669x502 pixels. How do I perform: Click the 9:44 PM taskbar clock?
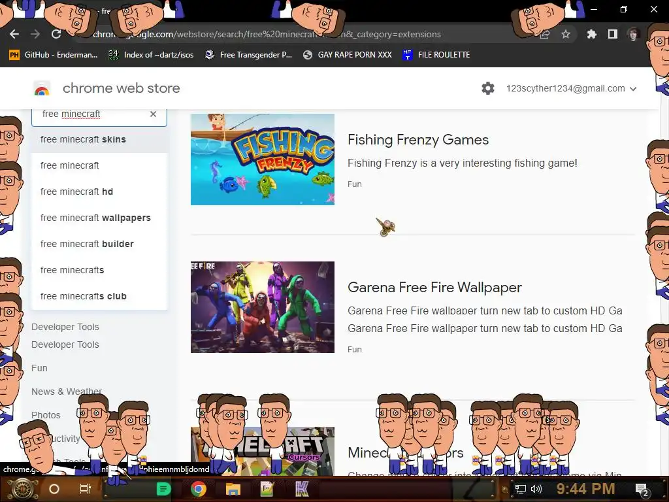(x=585, y=489)
